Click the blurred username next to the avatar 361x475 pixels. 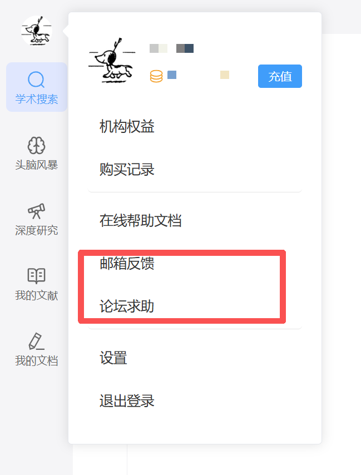(x=171, y=48)
